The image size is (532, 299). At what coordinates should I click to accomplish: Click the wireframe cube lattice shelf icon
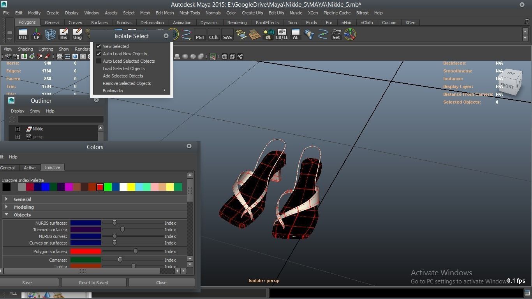(50, 34)
